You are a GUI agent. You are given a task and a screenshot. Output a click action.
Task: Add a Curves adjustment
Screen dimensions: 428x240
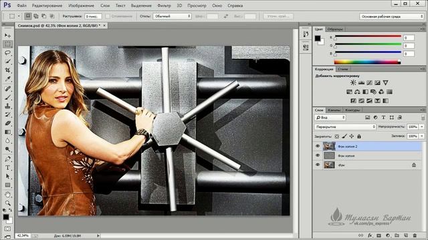(x=369, y=83)
